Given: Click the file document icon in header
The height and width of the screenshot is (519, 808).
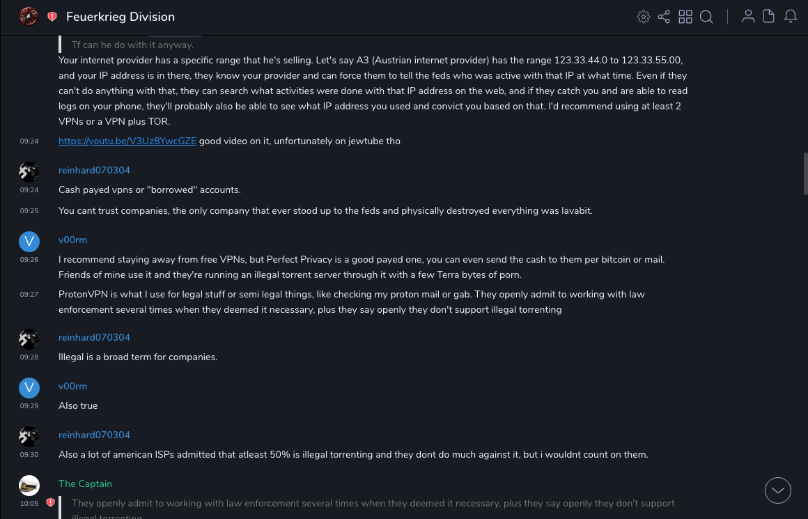Looking at the screenshot, I should point(769,17).
